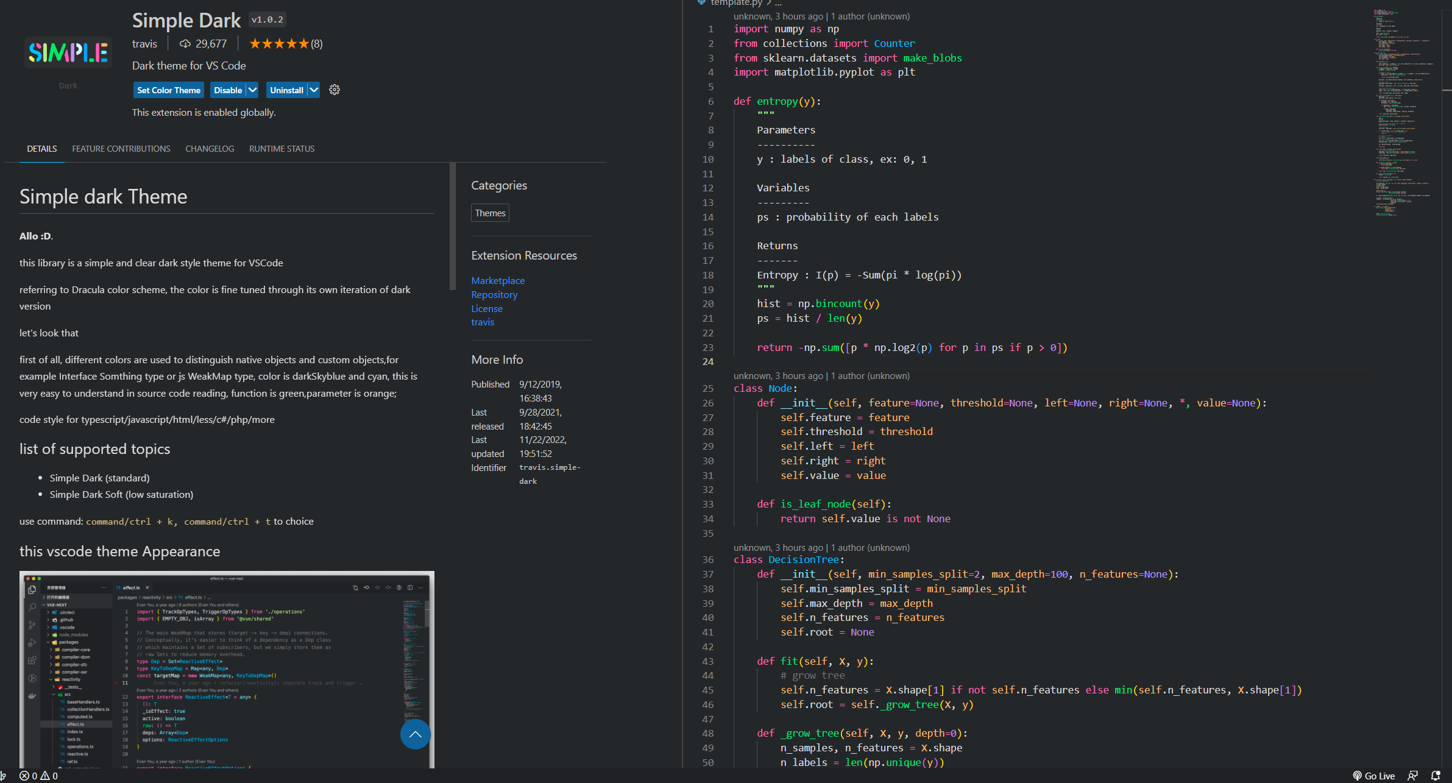Image resolution: width=1452 pixels, height=783 pixels.
Task: Click the five-star rating of the extension
Action: [x=279, y=44]
